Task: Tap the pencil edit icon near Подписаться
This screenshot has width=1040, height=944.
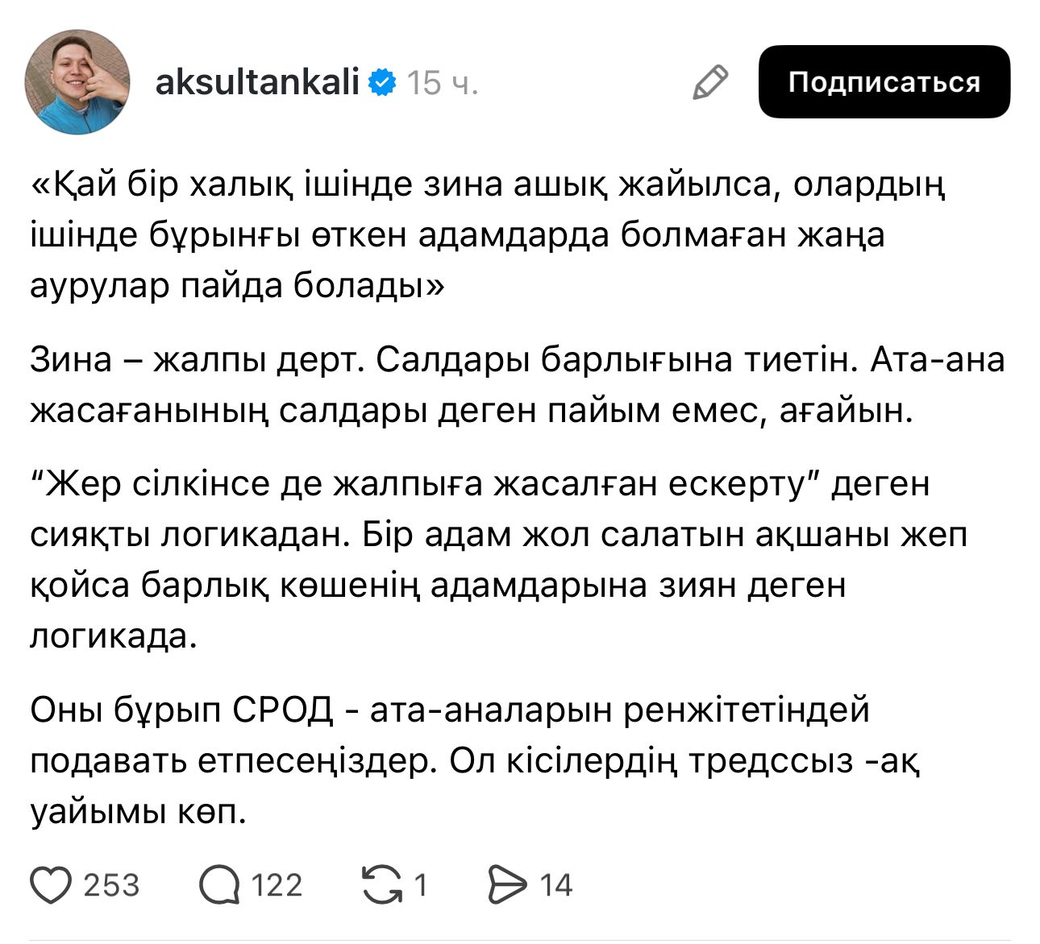Action: 710,82
